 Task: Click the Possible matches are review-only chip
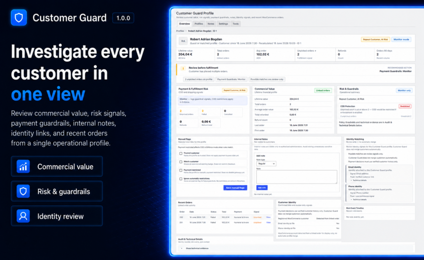point(267,80)
